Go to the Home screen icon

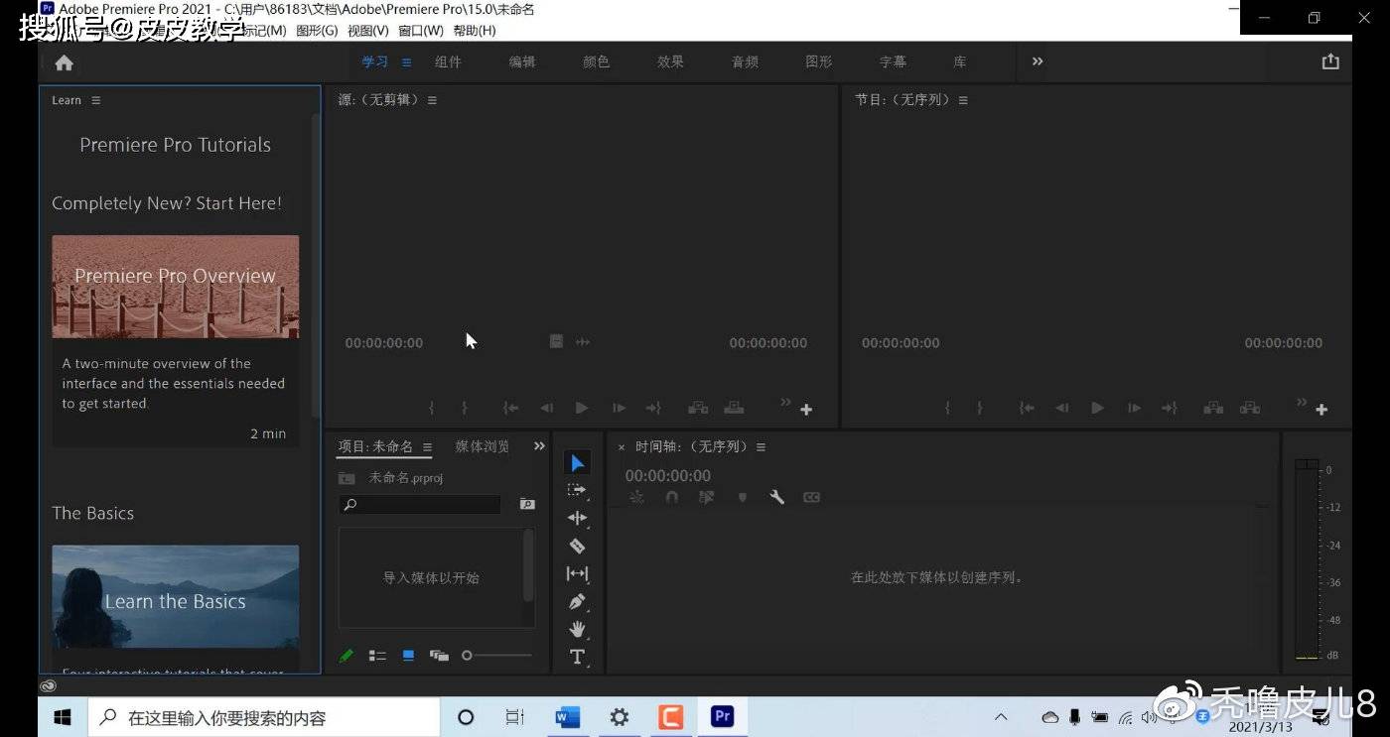[65, 62]
